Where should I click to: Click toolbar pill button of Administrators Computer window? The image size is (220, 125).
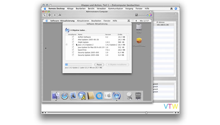click(150, 11)
